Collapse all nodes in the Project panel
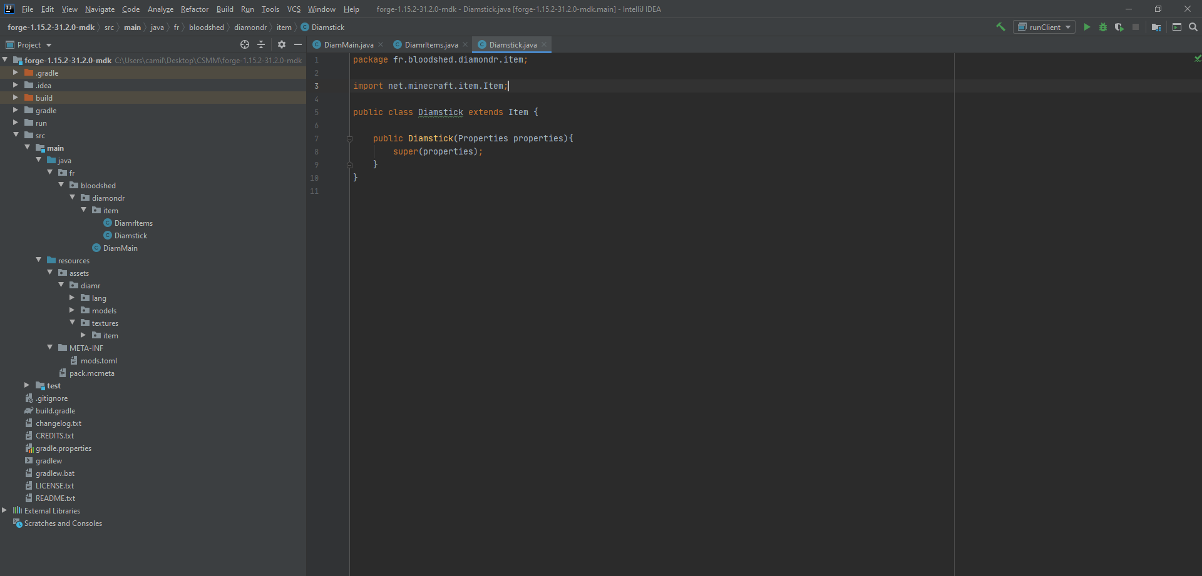 [262, 44]
